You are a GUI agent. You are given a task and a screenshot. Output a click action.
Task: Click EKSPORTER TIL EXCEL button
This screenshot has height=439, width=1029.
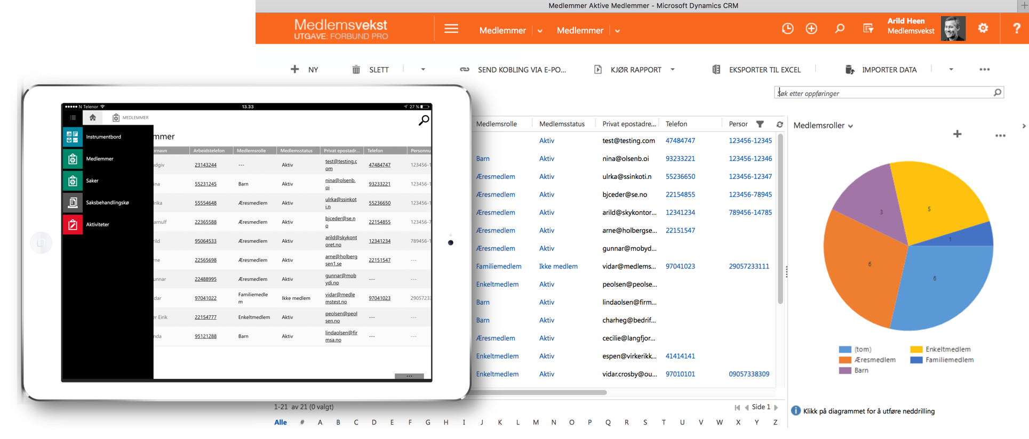click(764, 70)
